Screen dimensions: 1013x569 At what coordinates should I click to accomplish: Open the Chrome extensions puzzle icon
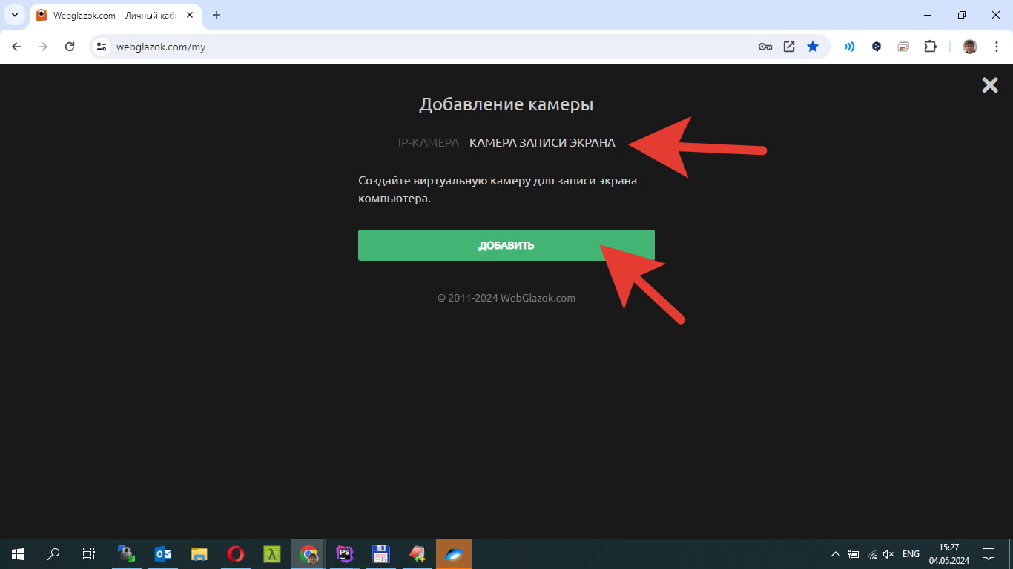[x=930, y=47]
